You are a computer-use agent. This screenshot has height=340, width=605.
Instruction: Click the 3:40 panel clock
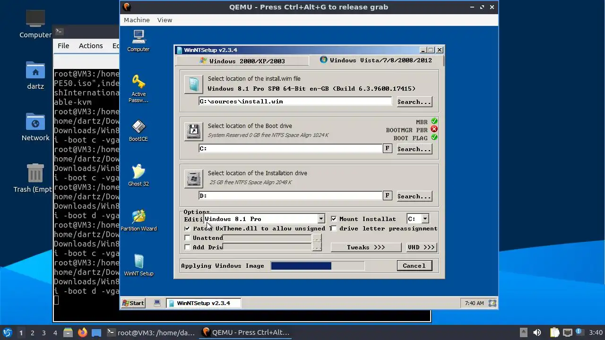tap(596, 332)
